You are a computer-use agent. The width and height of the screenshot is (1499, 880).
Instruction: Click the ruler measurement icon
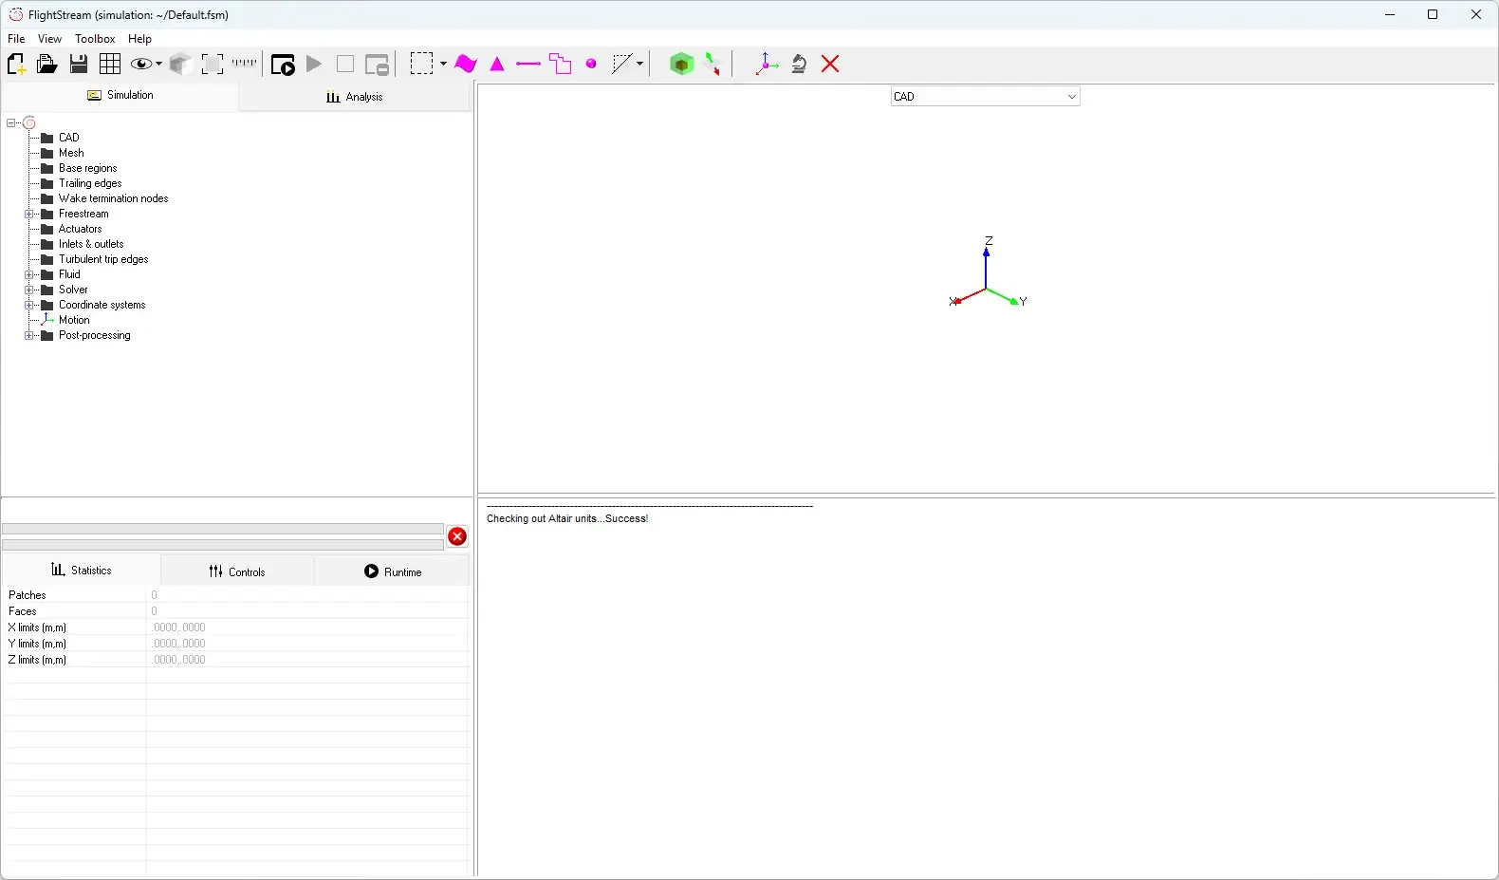(244, 63)
